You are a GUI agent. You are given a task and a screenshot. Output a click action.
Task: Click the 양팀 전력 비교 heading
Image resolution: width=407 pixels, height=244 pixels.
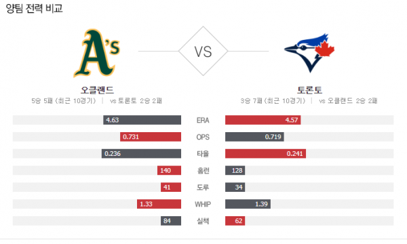click(34, 8)
